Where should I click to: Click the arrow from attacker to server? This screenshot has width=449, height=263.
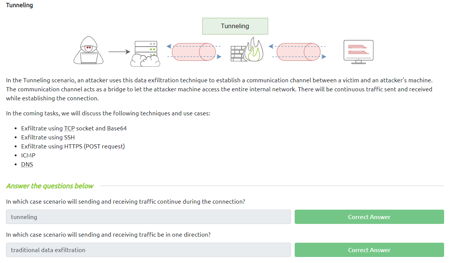[x=119, y=52]
